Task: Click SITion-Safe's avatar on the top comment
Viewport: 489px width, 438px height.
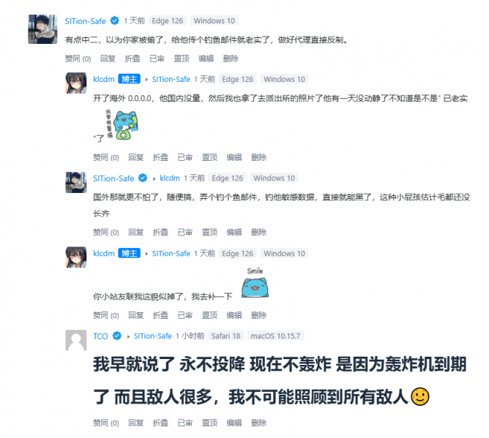Action: point(42,29)
